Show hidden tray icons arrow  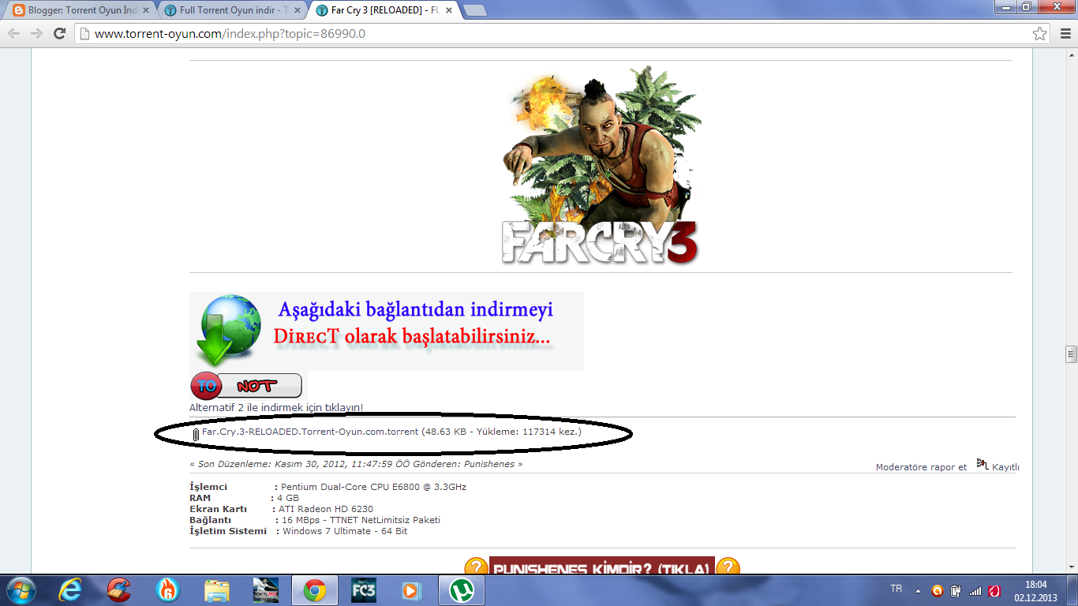click(x=918, y=590)
